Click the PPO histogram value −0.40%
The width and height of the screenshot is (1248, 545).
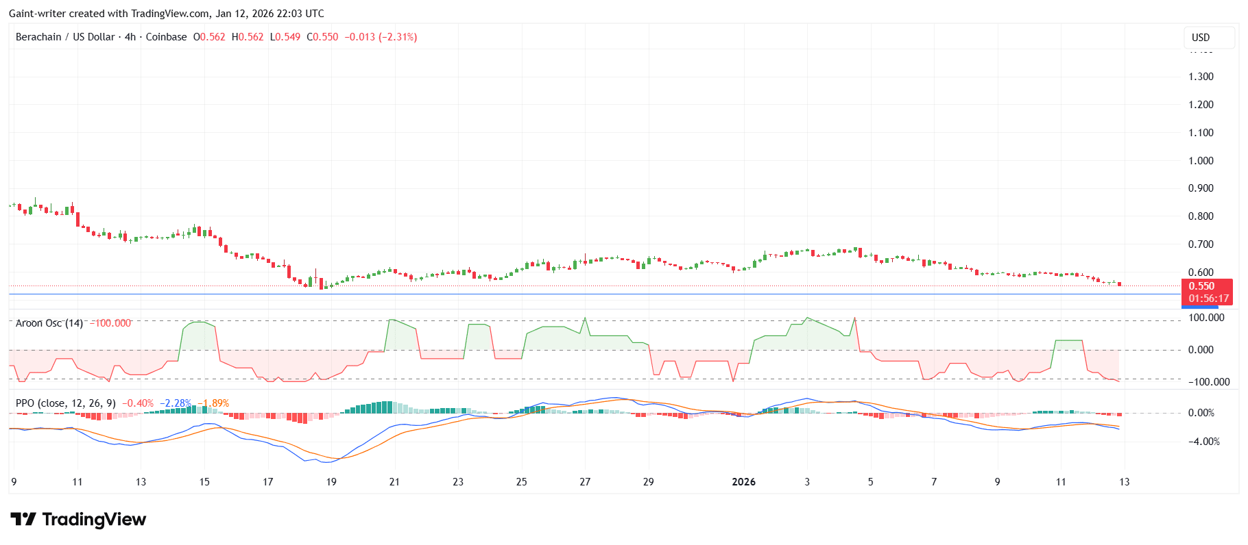(138, 403)
